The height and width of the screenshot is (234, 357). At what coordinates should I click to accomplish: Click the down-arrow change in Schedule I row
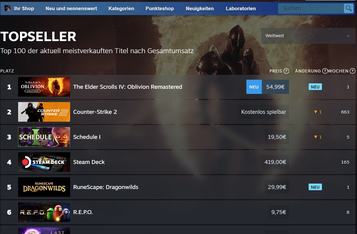(318, 137)
